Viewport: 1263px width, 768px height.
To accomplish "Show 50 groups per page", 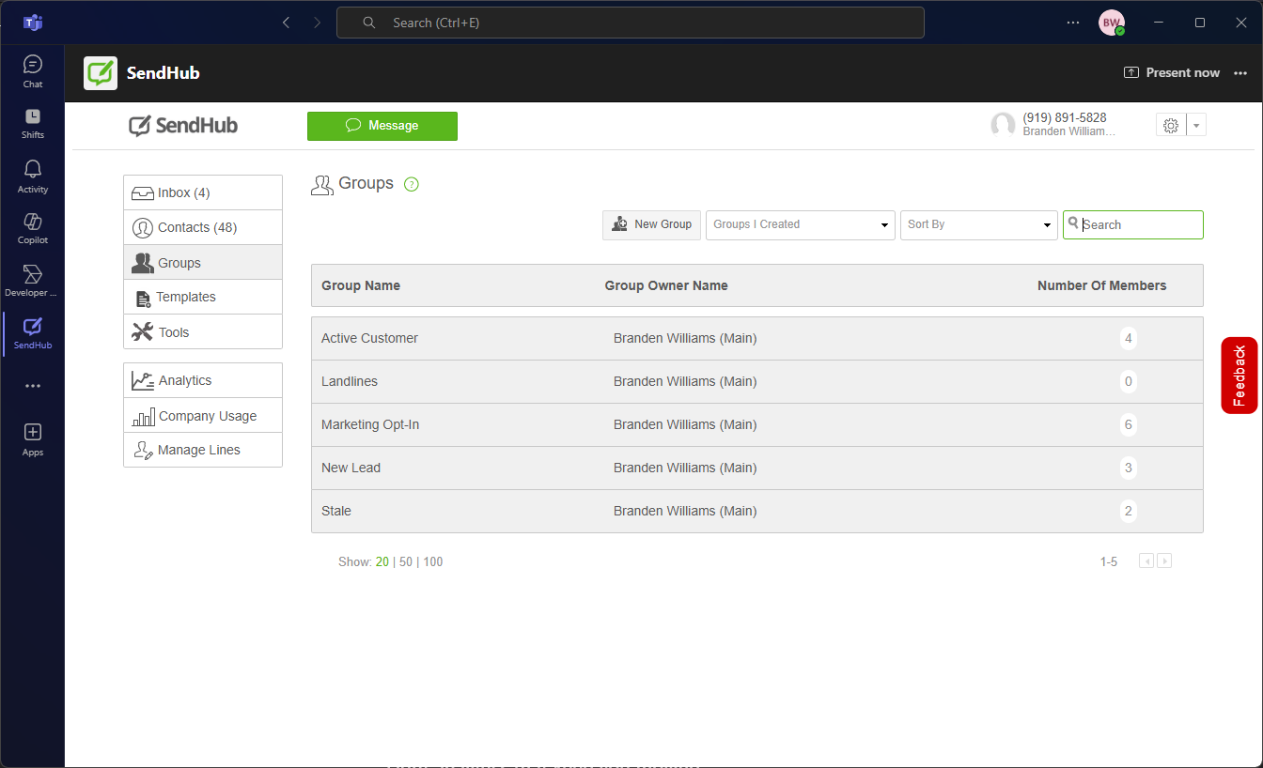I will click(x=406, y=562).
